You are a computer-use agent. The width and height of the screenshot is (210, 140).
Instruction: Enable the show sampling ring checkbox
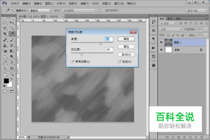[x=103, y=10]
